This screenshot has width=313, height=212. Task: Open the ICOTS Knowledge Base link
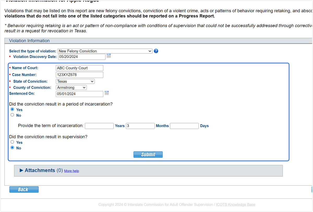(236, 205)
